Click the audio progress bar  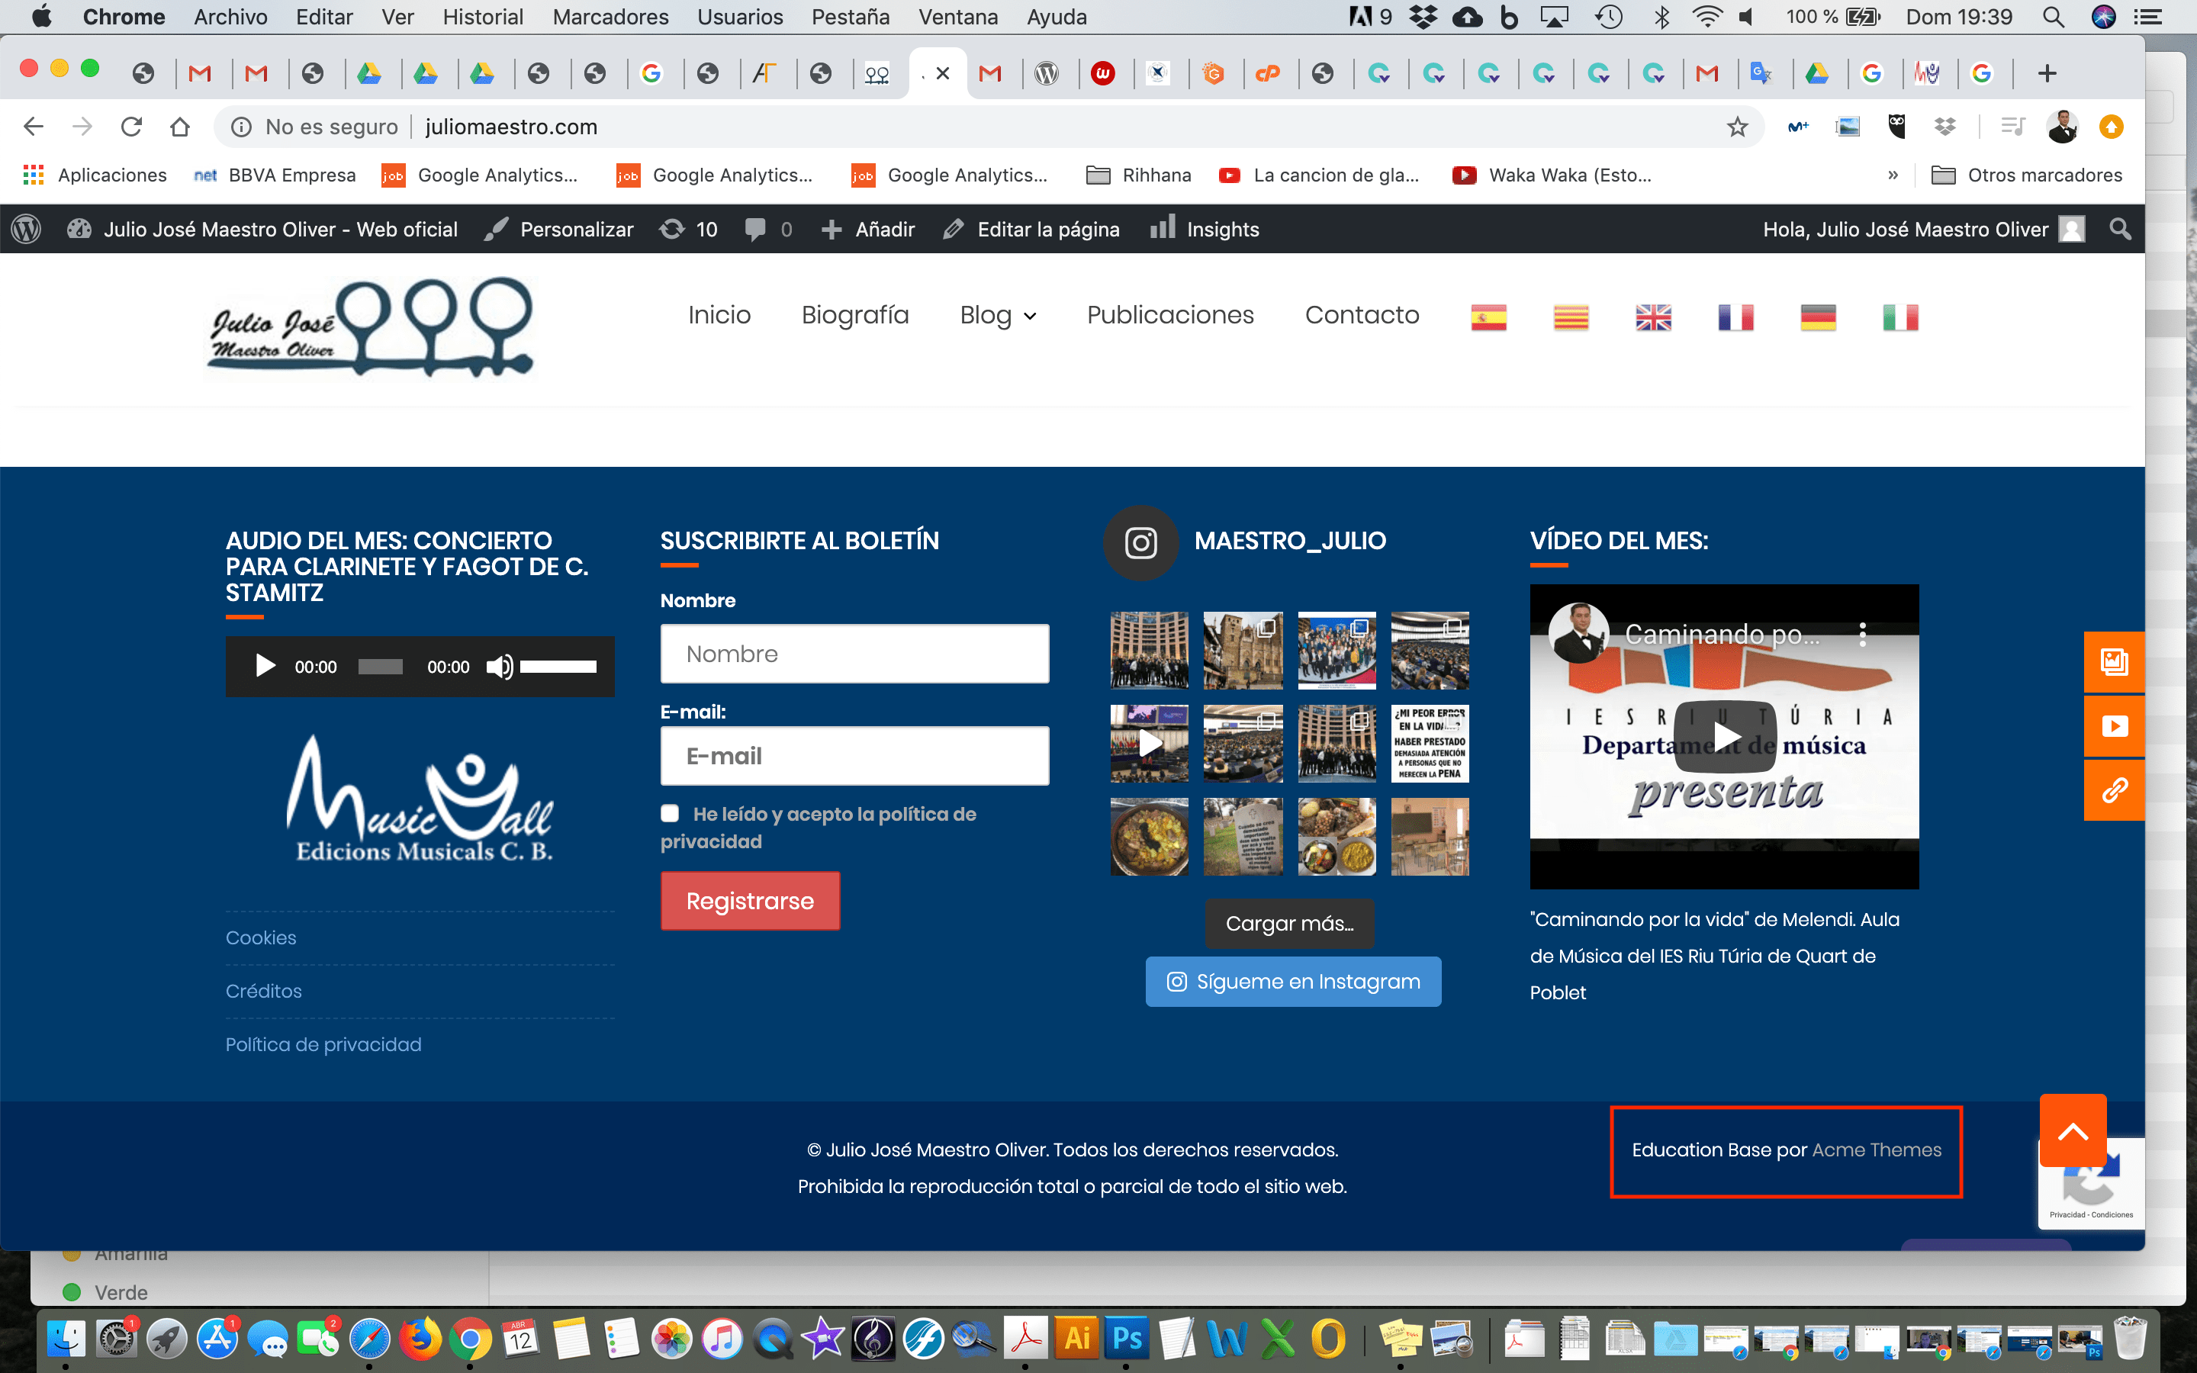tap(381, 667)
